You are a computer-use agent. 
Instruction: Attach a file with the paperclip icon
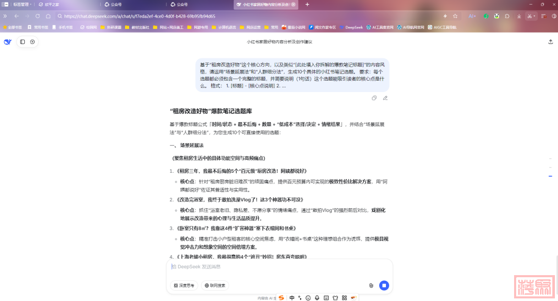370,285
